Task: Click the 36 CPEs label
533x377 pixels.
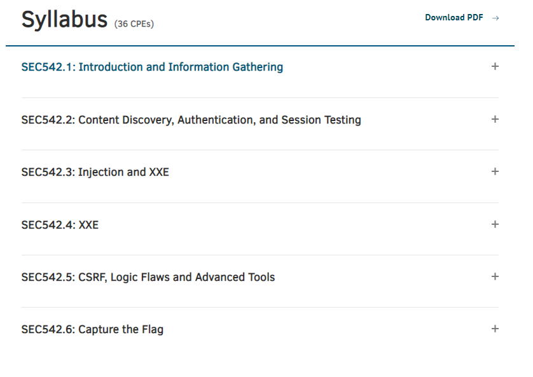Action: pos(134,24)
